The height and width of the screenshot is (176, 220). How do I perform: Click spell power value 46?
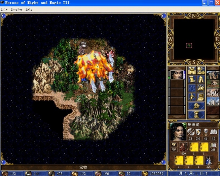[x=206, y=138]
